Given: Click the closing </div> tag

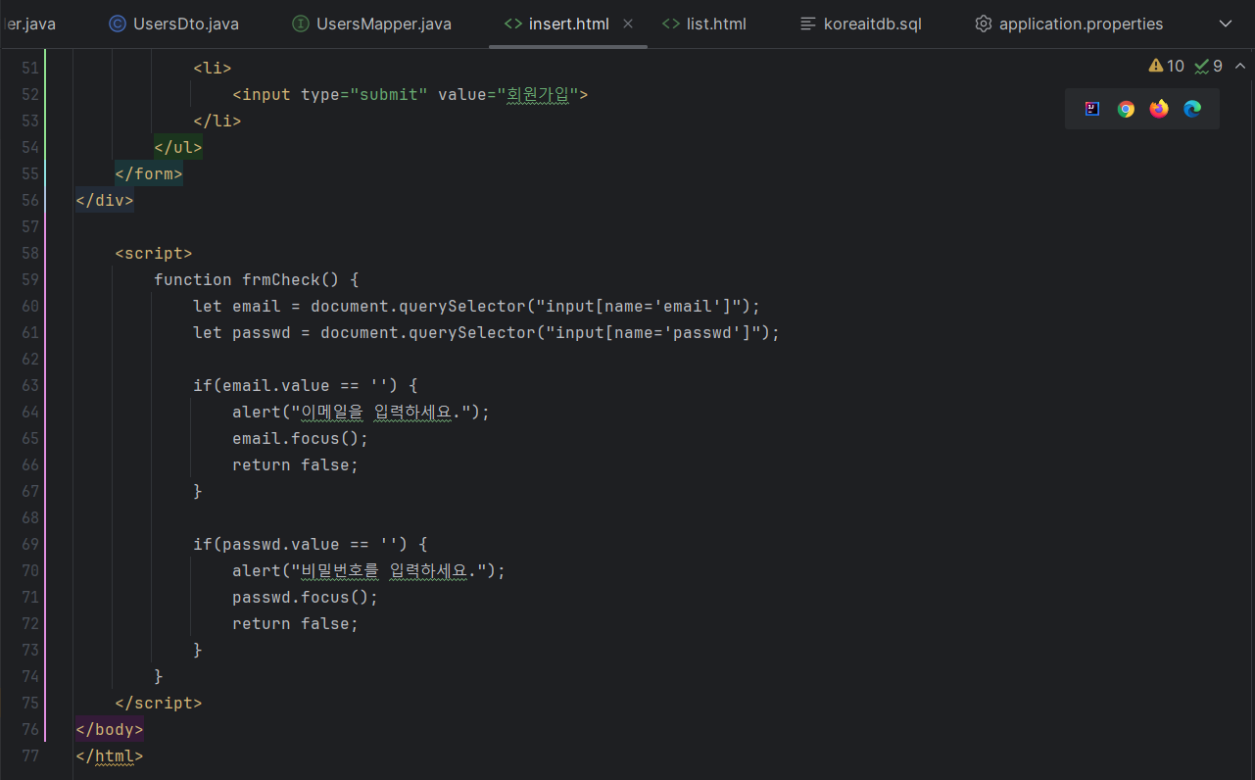Looking at the screenshot, I should [x=105, y=200].
